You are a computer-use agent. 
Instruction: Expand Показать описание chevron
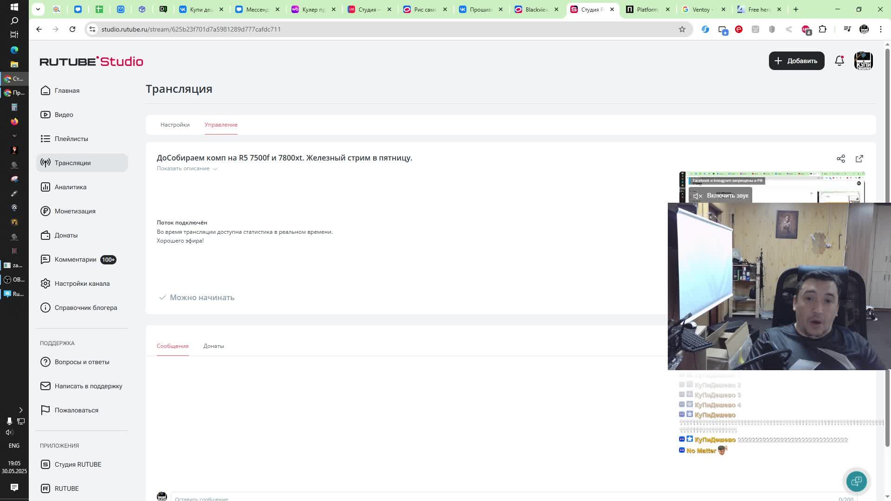point(215,169)
